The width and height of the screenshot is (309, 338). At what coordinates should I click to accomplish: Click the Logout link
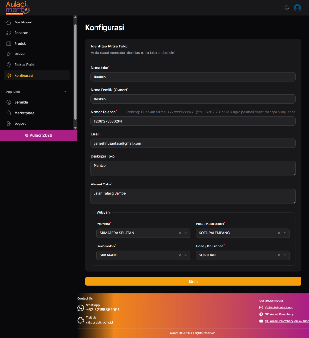[37, 123]
